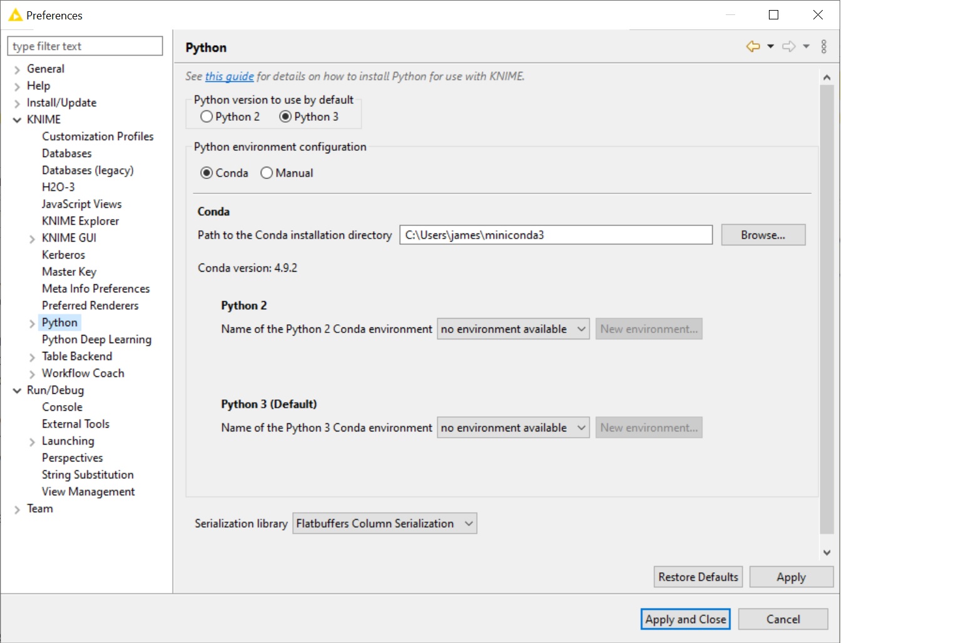Click the KNIME logo icon in title bar

click(16, 15)
